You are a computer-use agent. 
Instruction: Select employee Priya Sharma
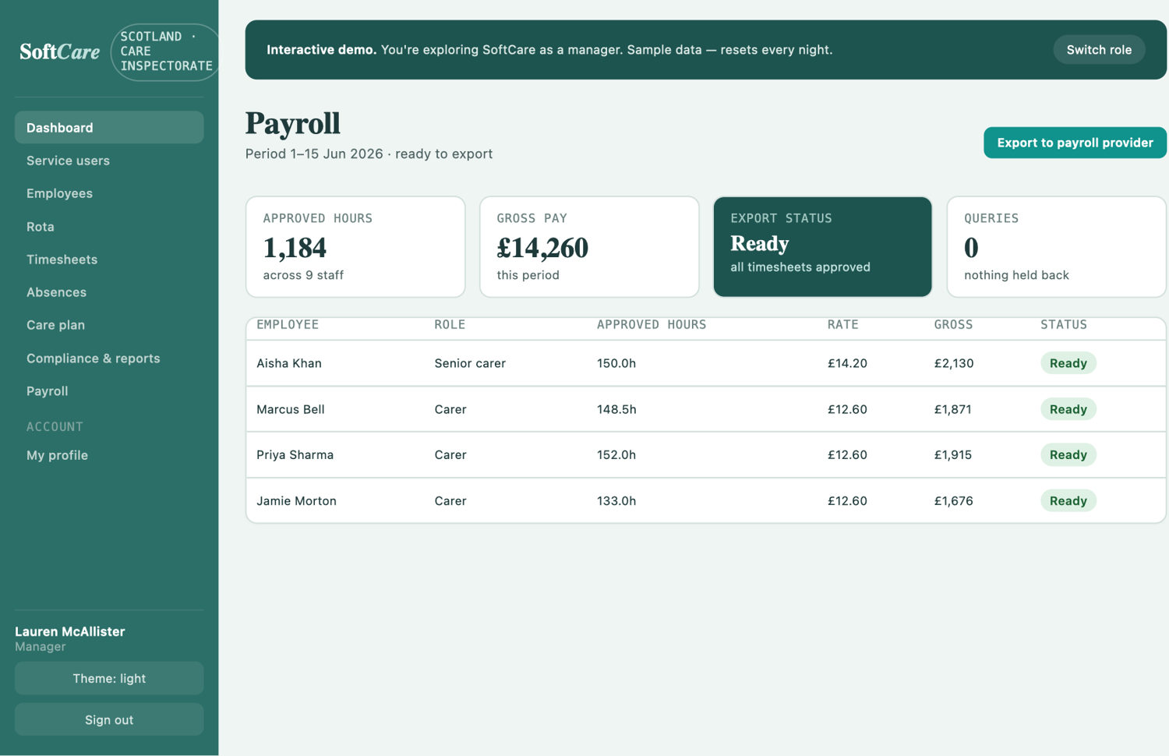point(295,454)
